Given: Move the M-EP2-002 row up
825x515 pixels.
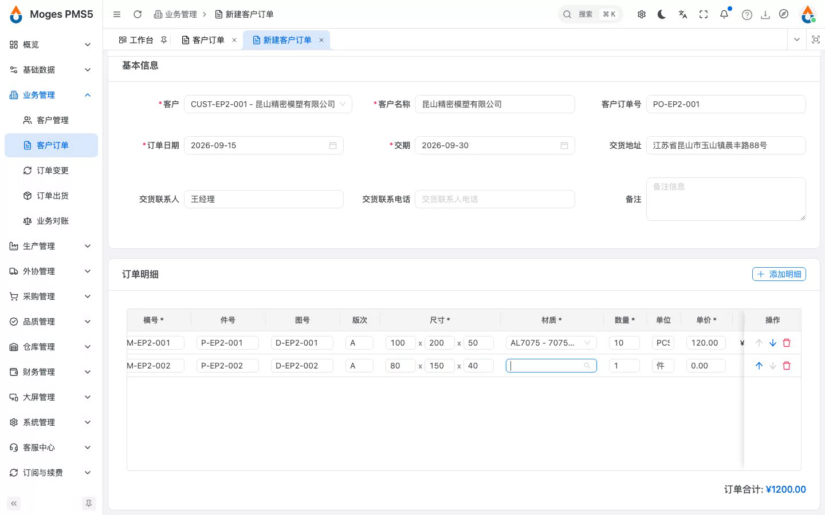Looking at the screenshot, I should click(759, 366).
